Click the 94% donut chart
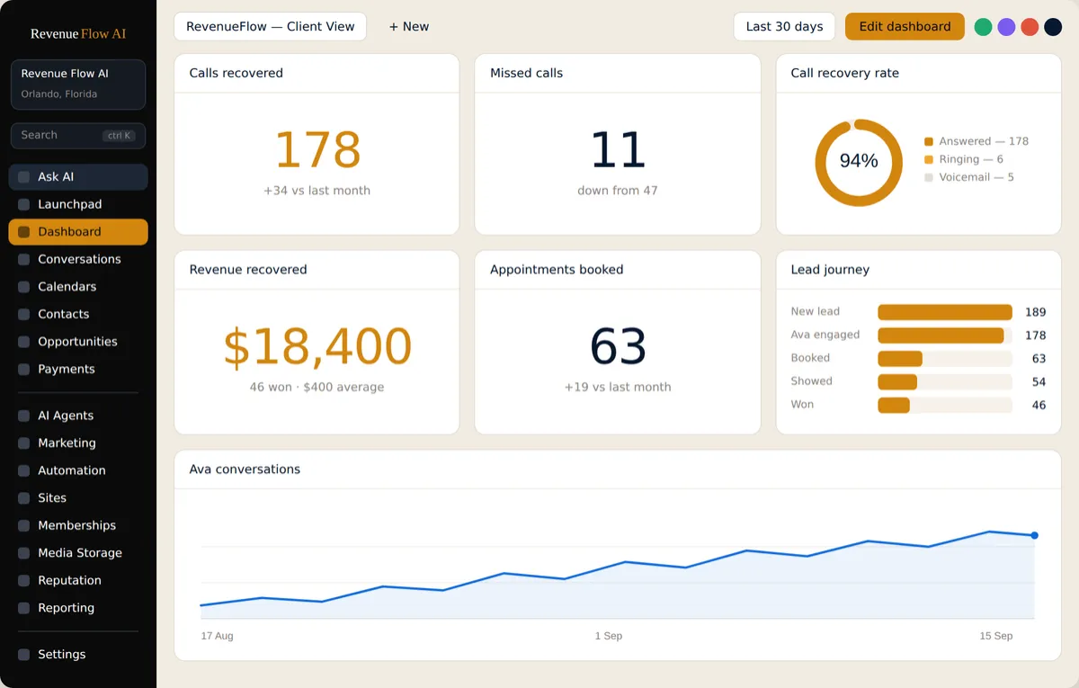 click(859, 162)
